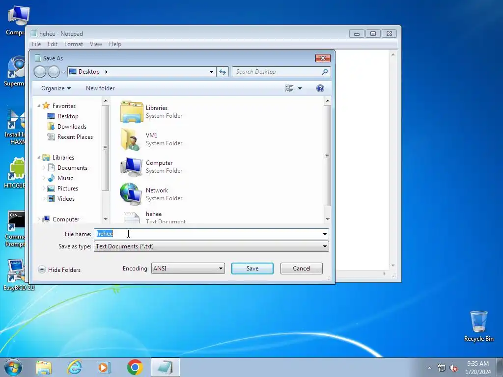This screenshot has width=503, height=377.
Task: Click the Downloads folder icon in sidebar
Action: tap(51, 126)
